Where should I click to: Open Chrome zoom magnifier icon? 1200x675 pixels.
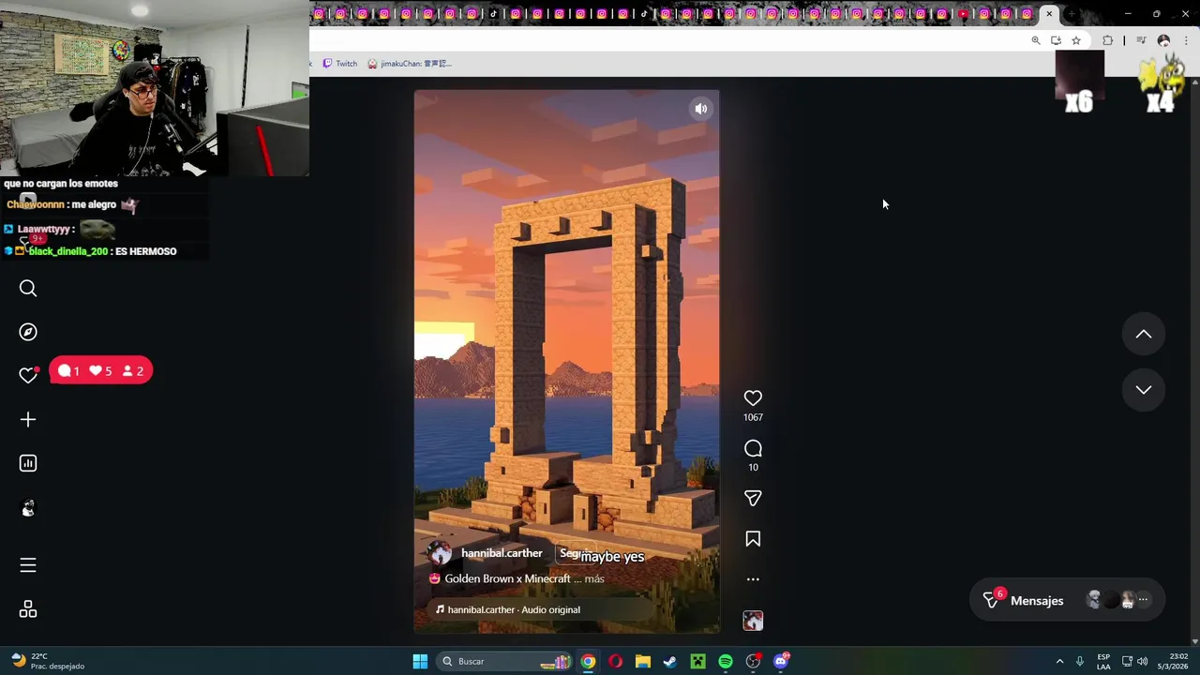point(1035,40)
